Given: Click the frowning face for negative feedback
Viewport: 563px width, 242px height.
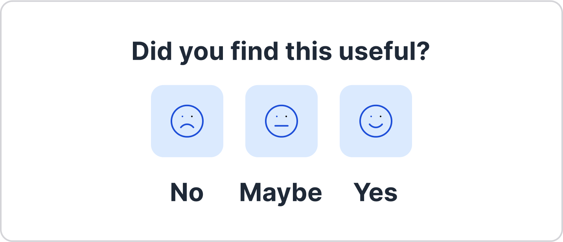Looking at the screenshot, I should (x=187, y=120).
